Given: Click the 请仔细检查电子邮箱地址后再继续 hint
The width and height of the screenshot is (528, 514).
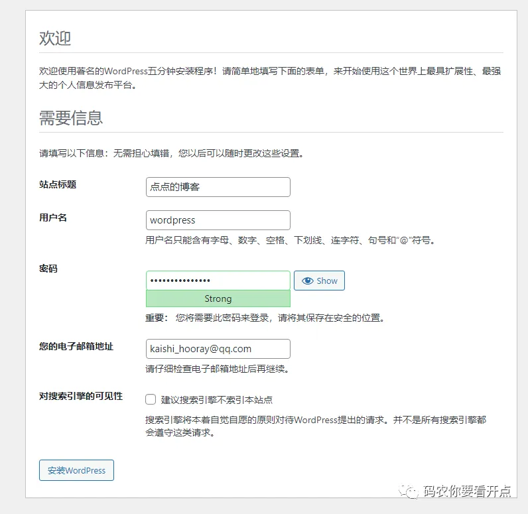Looking at the screenshot, I should pyautogui.click(x=218, y=369).
